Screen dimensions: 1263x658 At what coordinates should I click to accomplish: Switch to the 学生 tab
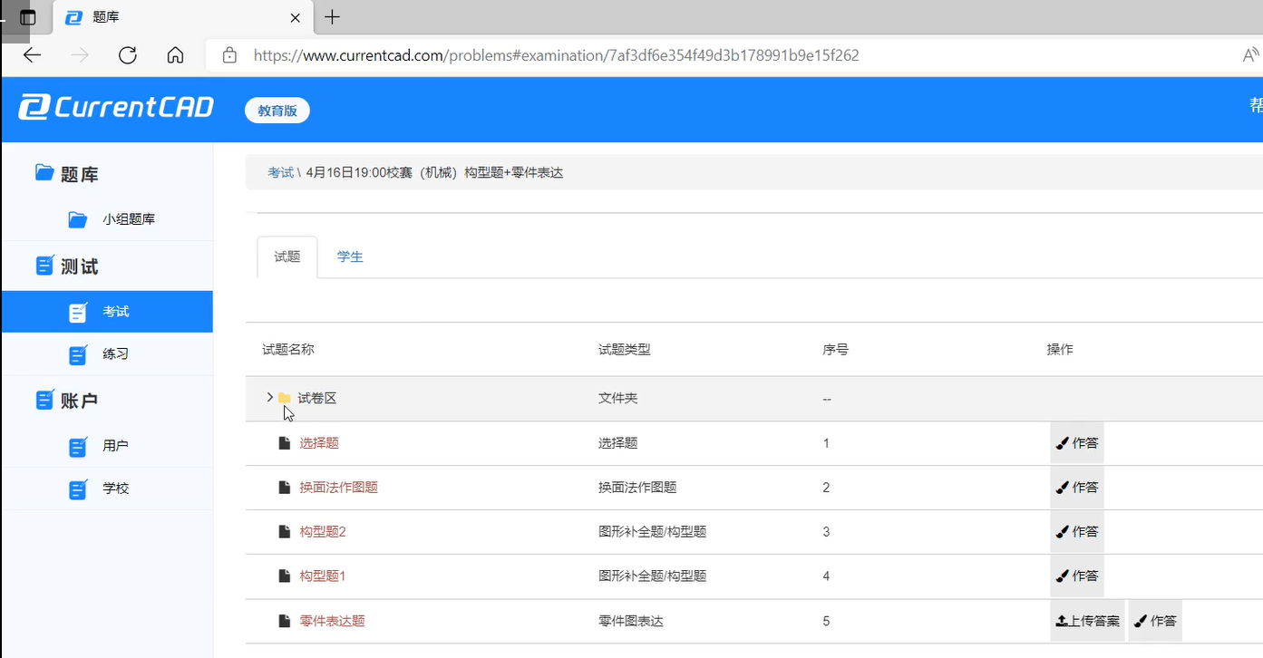[x=350, y=257]
